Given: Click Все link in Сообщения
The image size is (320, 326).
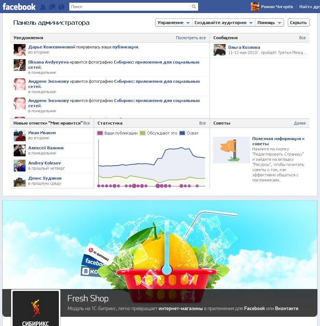Looking at the screenshot, I should coord(302,38).
